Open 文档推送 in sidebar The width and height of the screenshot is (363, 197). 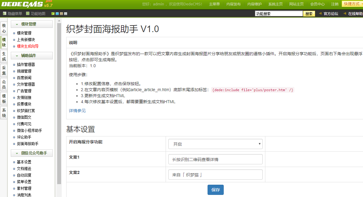(x=24, y=169)
